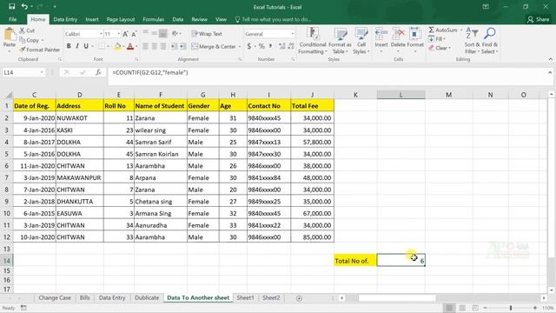Add new sheet with plus icon

coord(299,298)
